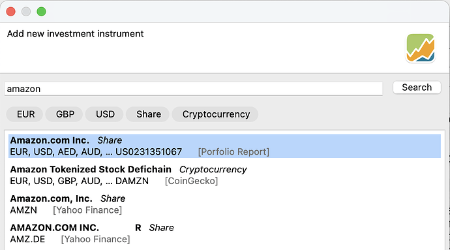
Task: Toggle the Share type filter chip
Action: [148, 114]
